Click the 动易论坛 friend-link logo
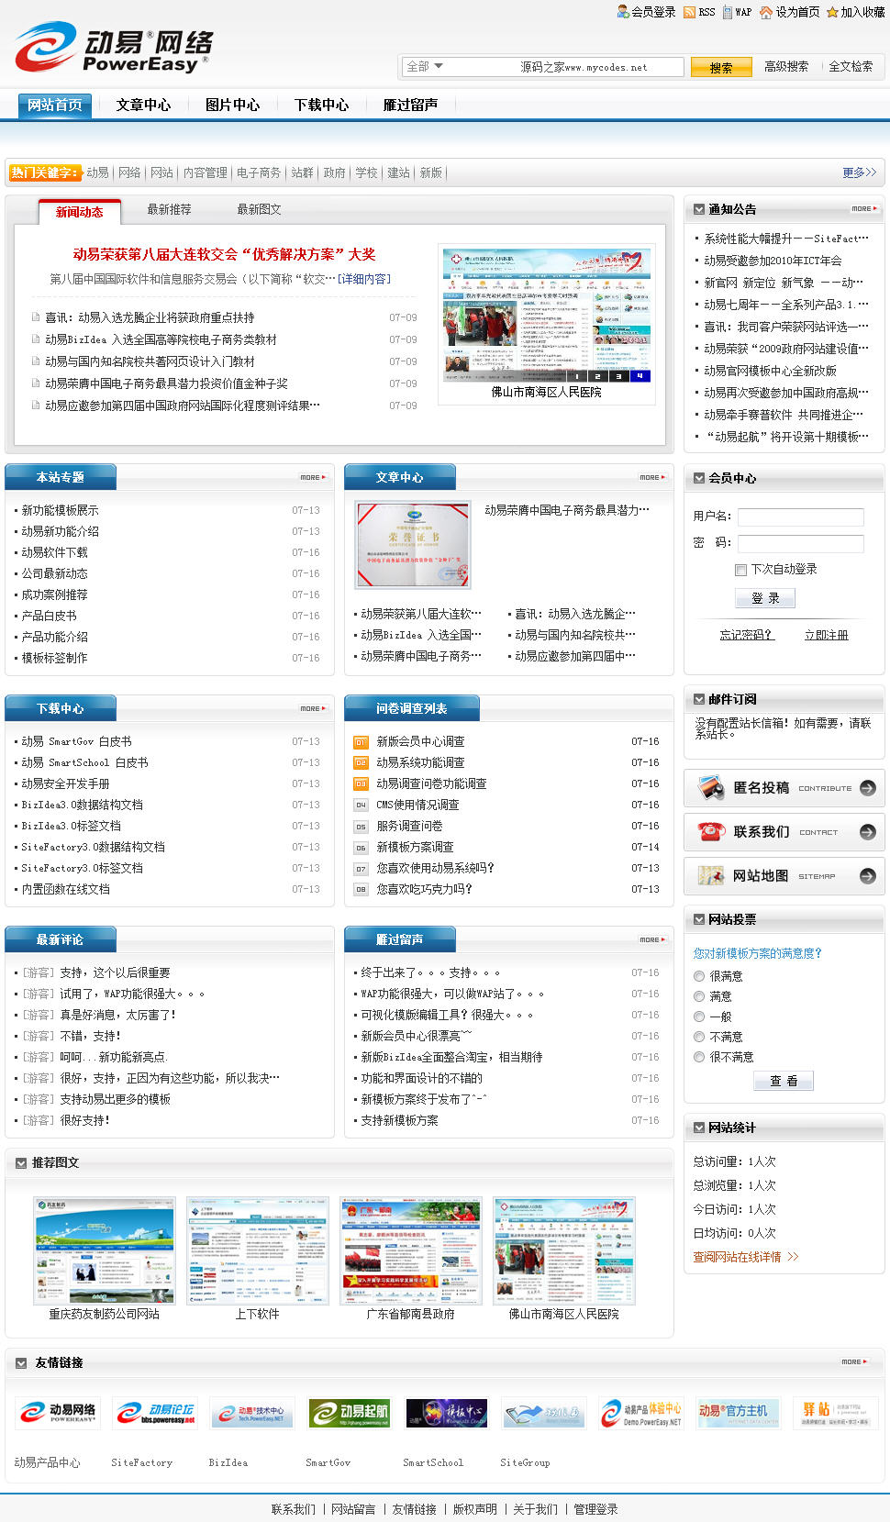890x1522 pixels. [156, 1413]
